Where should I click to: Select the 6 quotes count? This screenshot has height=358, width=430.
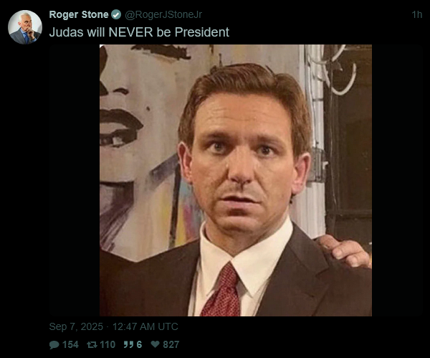click(x=139, y=344)
